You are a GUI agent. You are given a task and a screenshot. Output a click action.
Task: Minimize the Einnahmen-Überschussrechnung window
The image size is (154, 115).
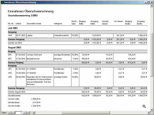tap(146, 2)
